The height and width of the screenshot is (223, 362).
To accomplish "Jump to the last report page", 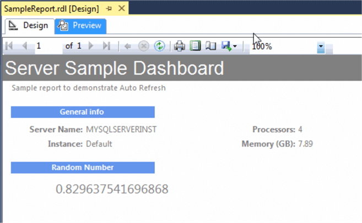I will tap(106, 46).
